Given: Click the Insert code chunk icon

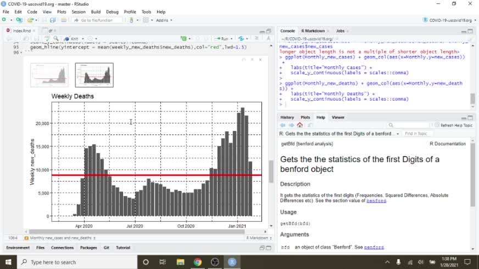Looking at the screenshot, I should [x=183, y=38].
